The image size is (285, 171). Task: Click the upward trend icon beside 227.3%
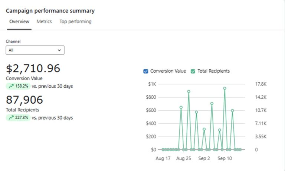(11, 118)
